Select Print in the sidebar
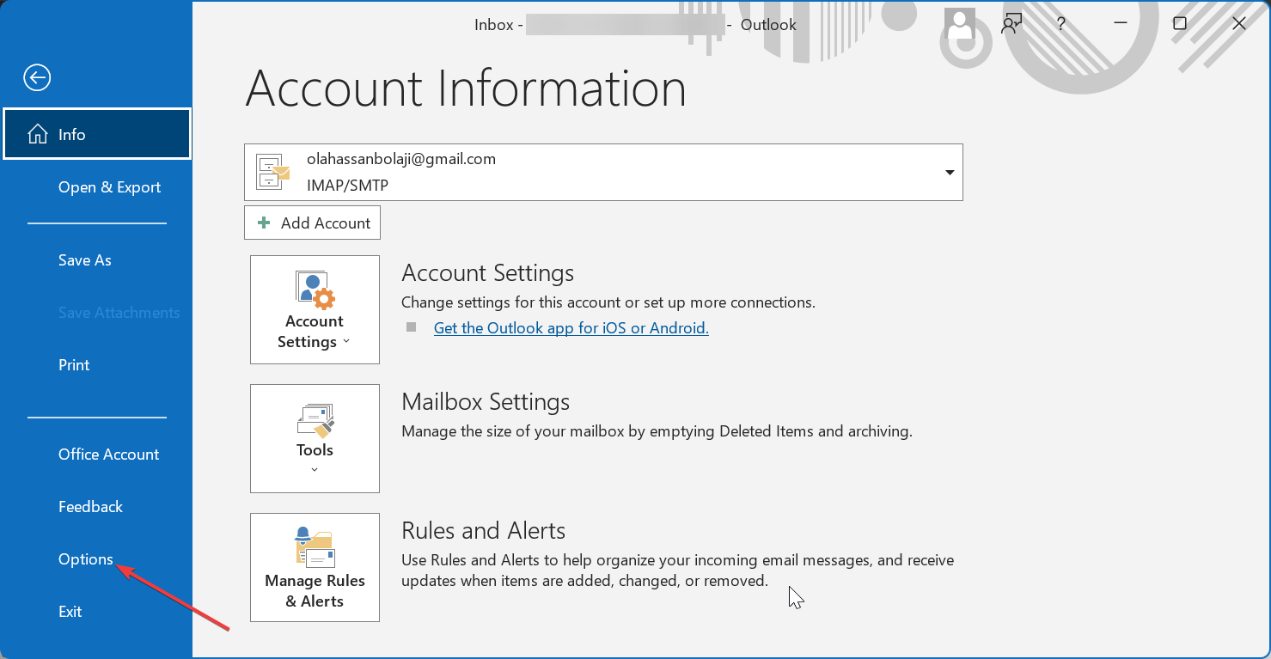The width and height of the screenshot is (1271, 659). point(74,365)
